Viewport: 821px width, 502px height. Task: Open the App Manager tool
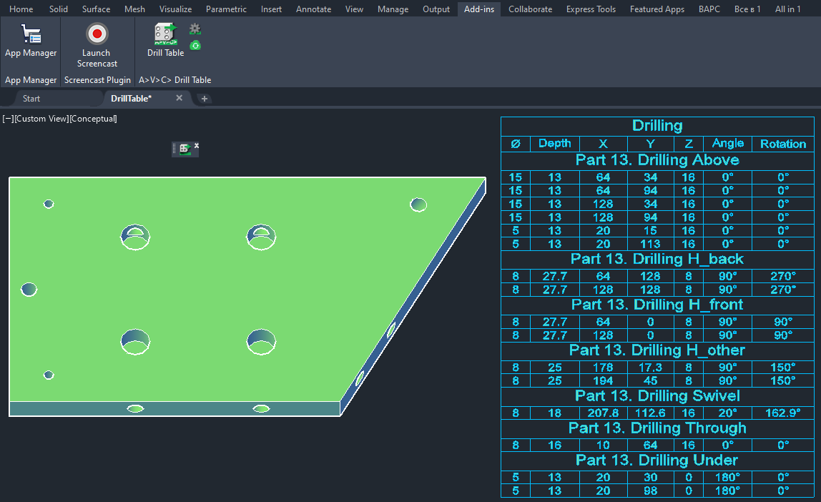[x=31, y=41]
